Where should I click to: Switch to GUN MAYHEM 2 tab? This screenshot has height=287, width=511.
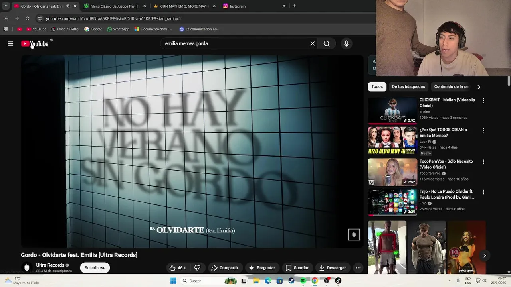(x=184, y=6)
